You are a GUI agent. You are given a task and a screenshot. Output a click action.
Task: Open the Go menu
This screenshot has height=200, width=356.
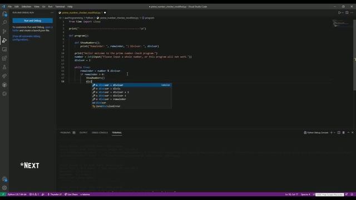[x=43, y=7]
